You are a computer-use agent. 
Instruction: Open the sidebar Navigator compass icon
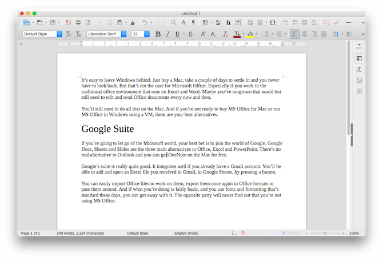(359, 91)
